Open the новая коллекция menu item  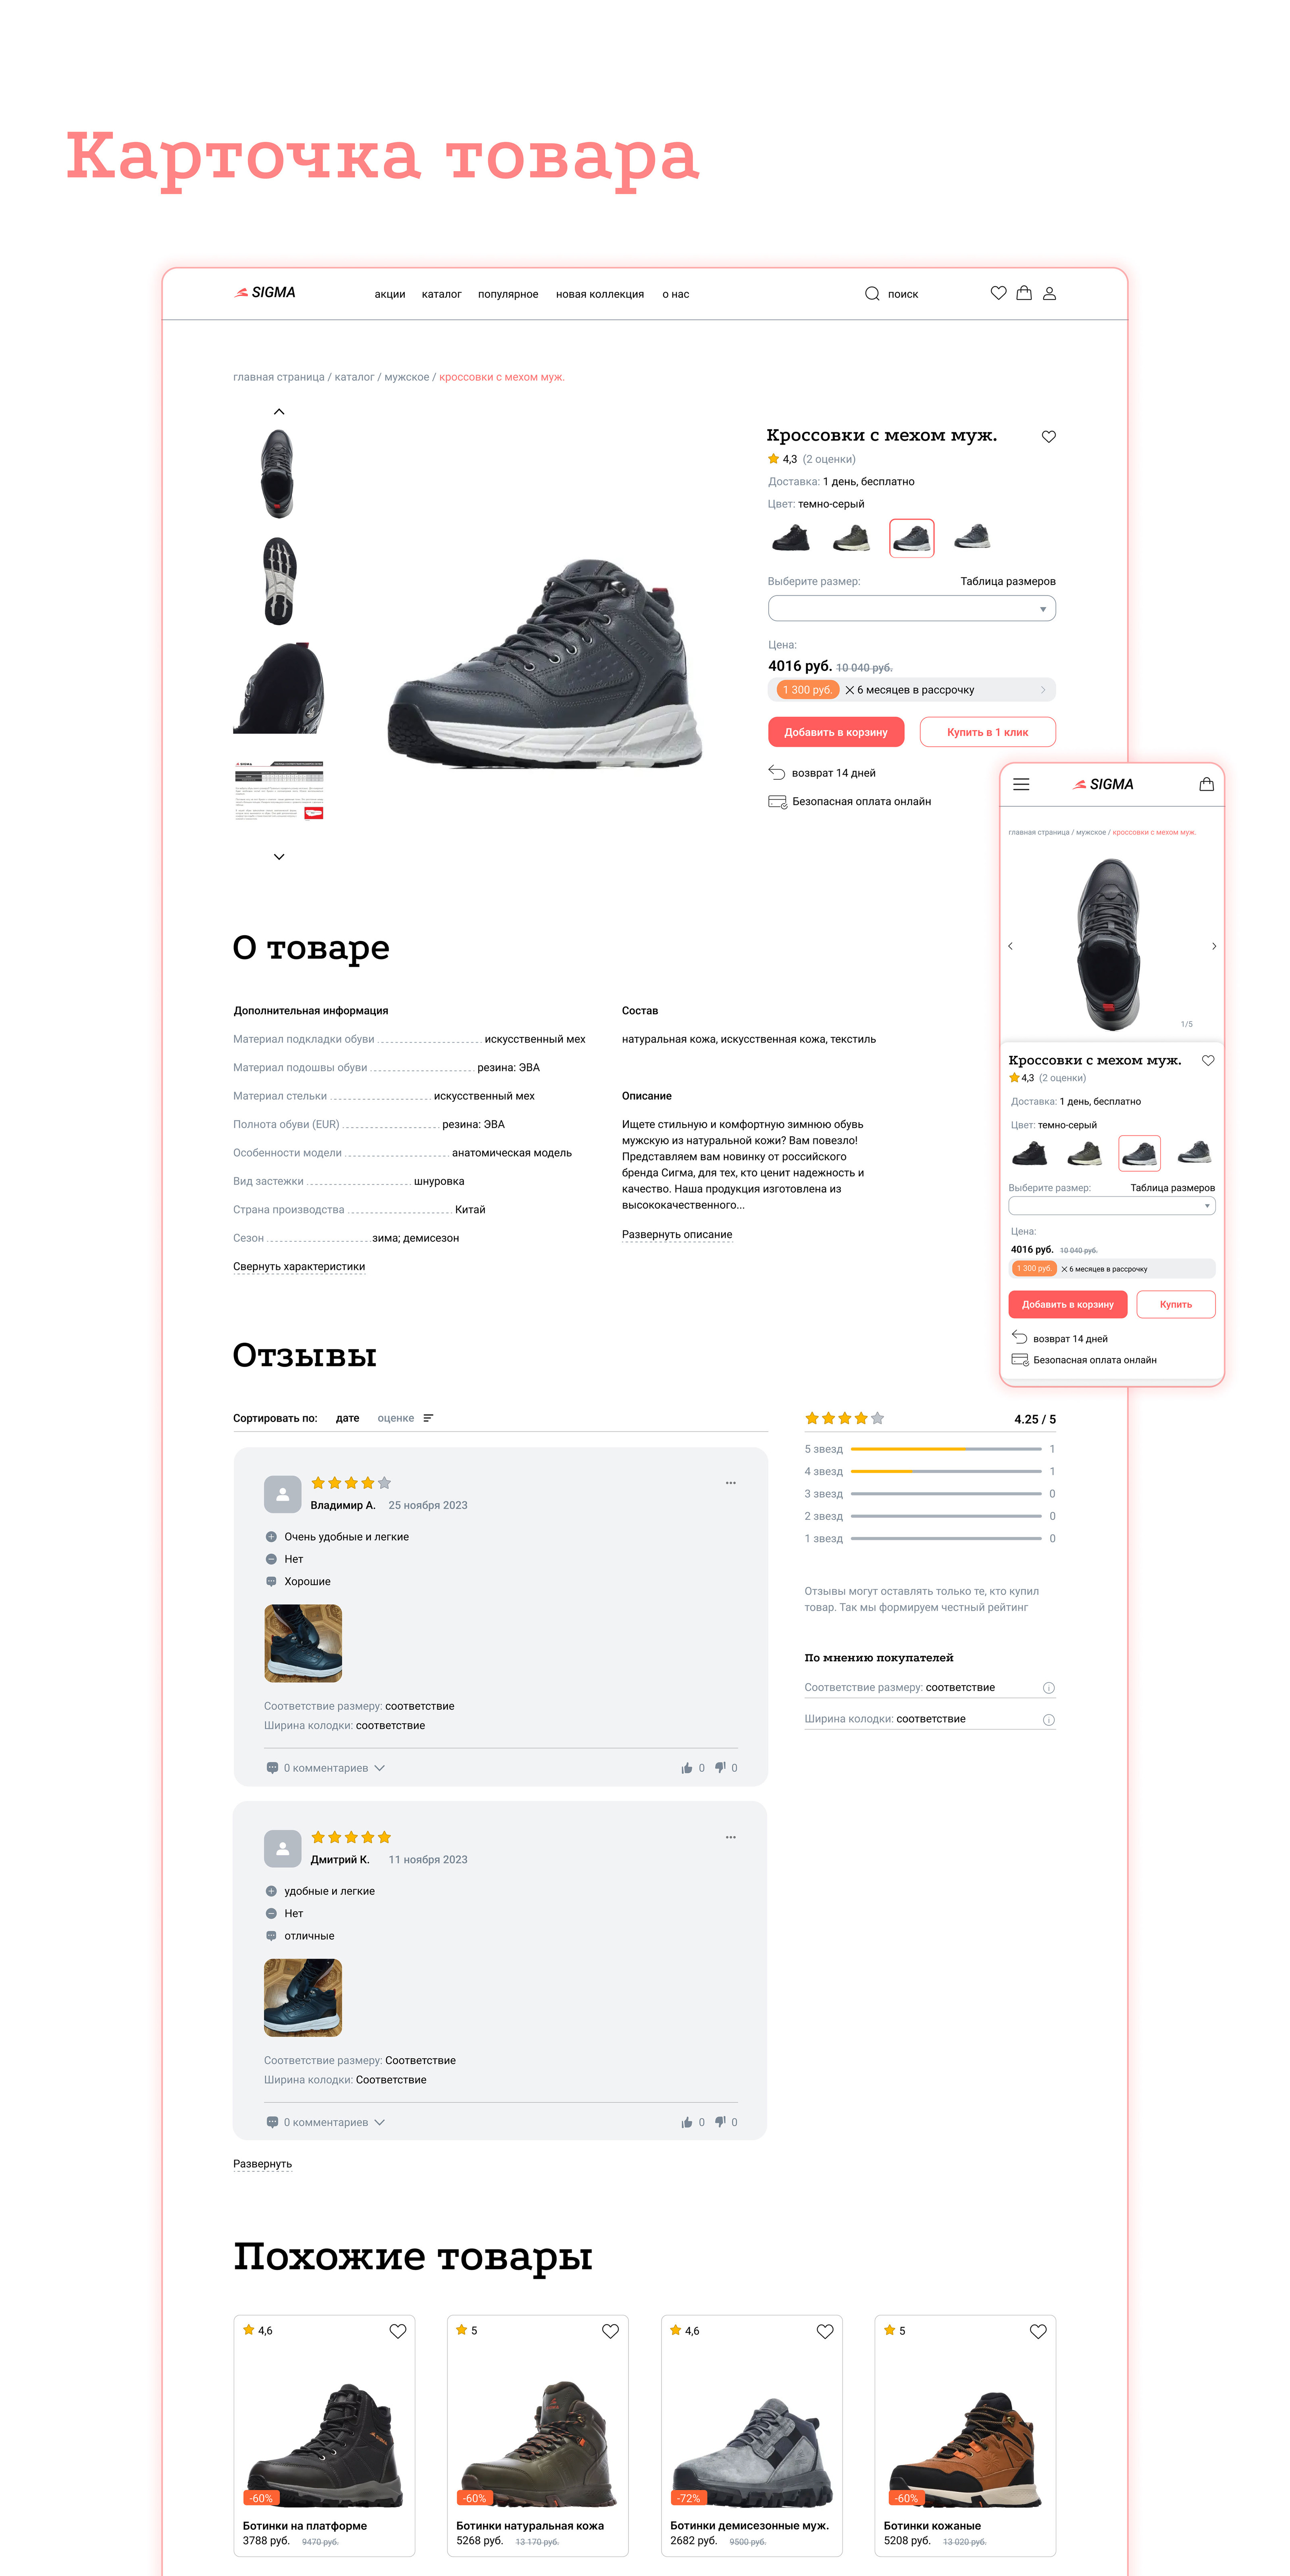599,294
